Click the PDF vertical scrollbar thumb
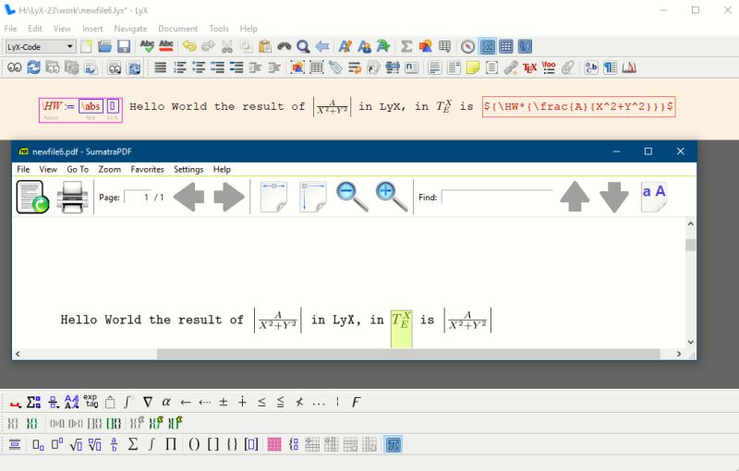 pos(690,245)
